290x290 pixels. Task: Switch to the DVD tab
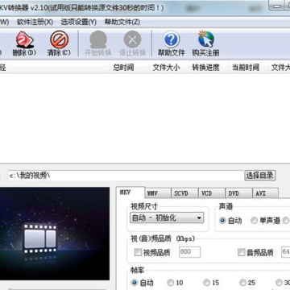(238, 193)
